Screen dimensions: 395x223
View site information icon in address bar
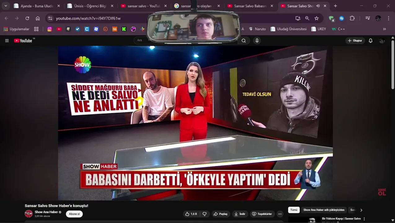(50, 18)
